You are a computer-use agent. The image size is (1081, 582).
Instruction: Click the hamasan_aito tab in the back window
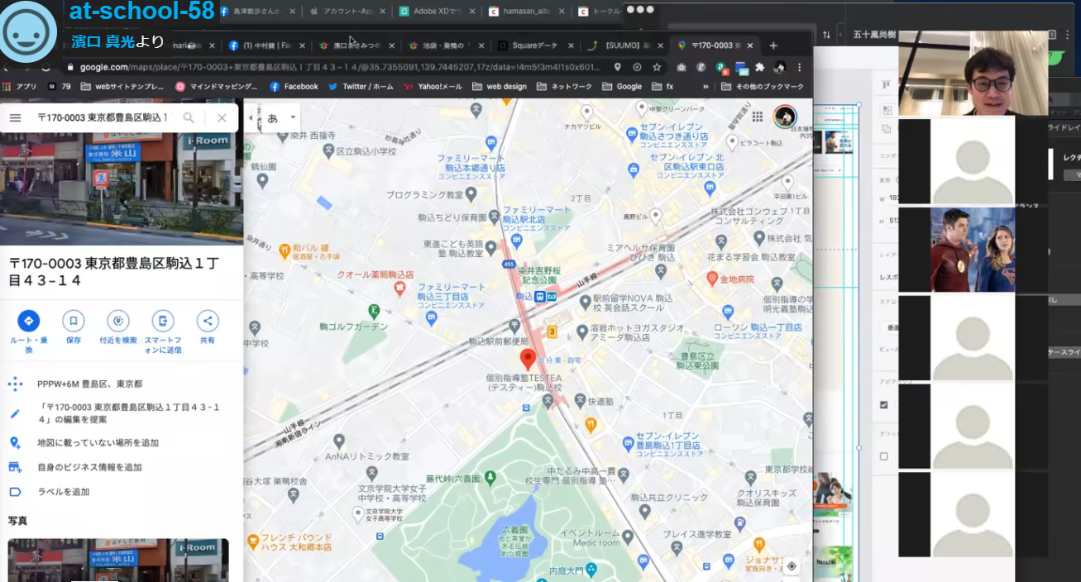526,12
